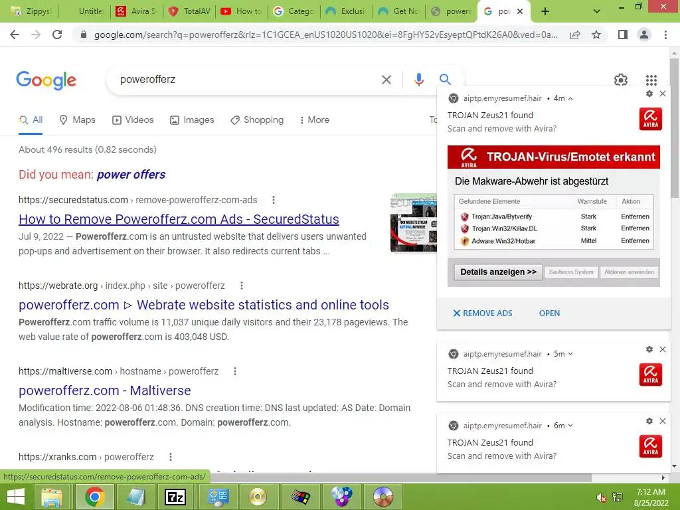This screenshot has width=680, height=510.
Task: Expand the 5m notification
Action: tap(570, 354)
